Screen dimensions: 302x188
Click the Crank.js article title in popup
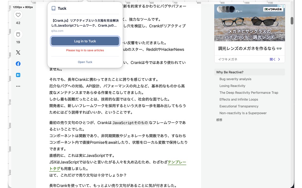click(85, 23)
